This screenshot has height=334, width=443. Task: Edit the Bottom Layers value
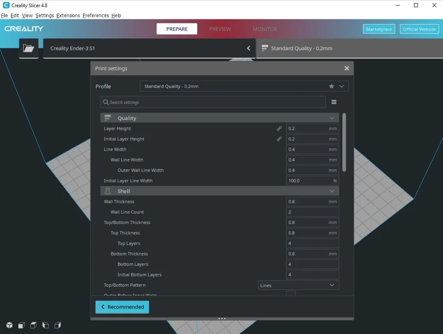point(312,264)
